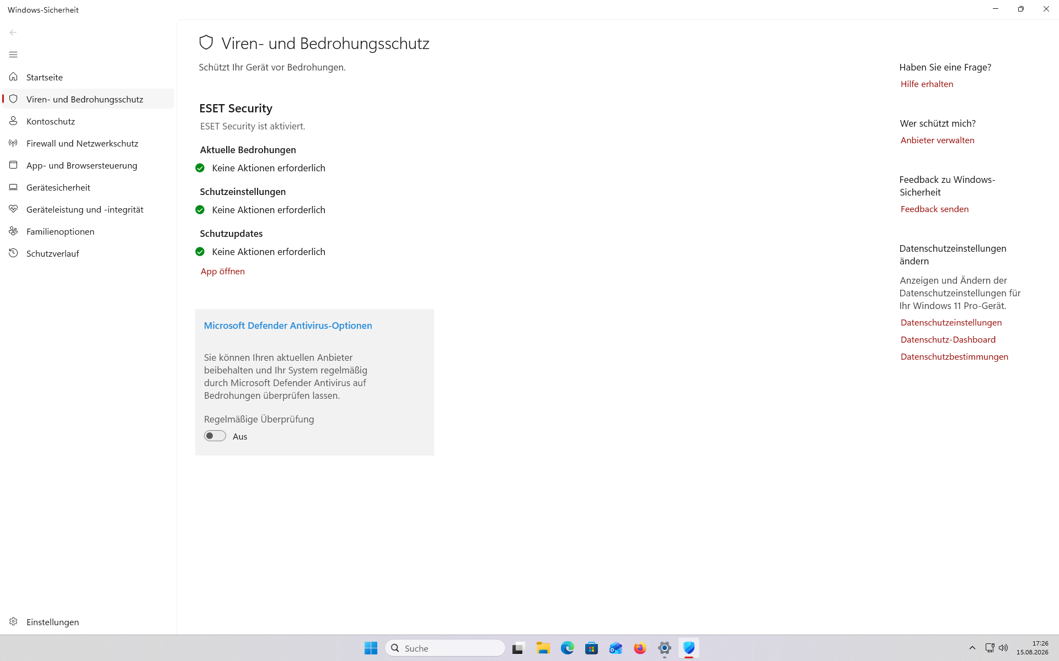Open Datenschutz-Dashboard link
This screenshot has height=661, width=1059.
tap(948, 339)
